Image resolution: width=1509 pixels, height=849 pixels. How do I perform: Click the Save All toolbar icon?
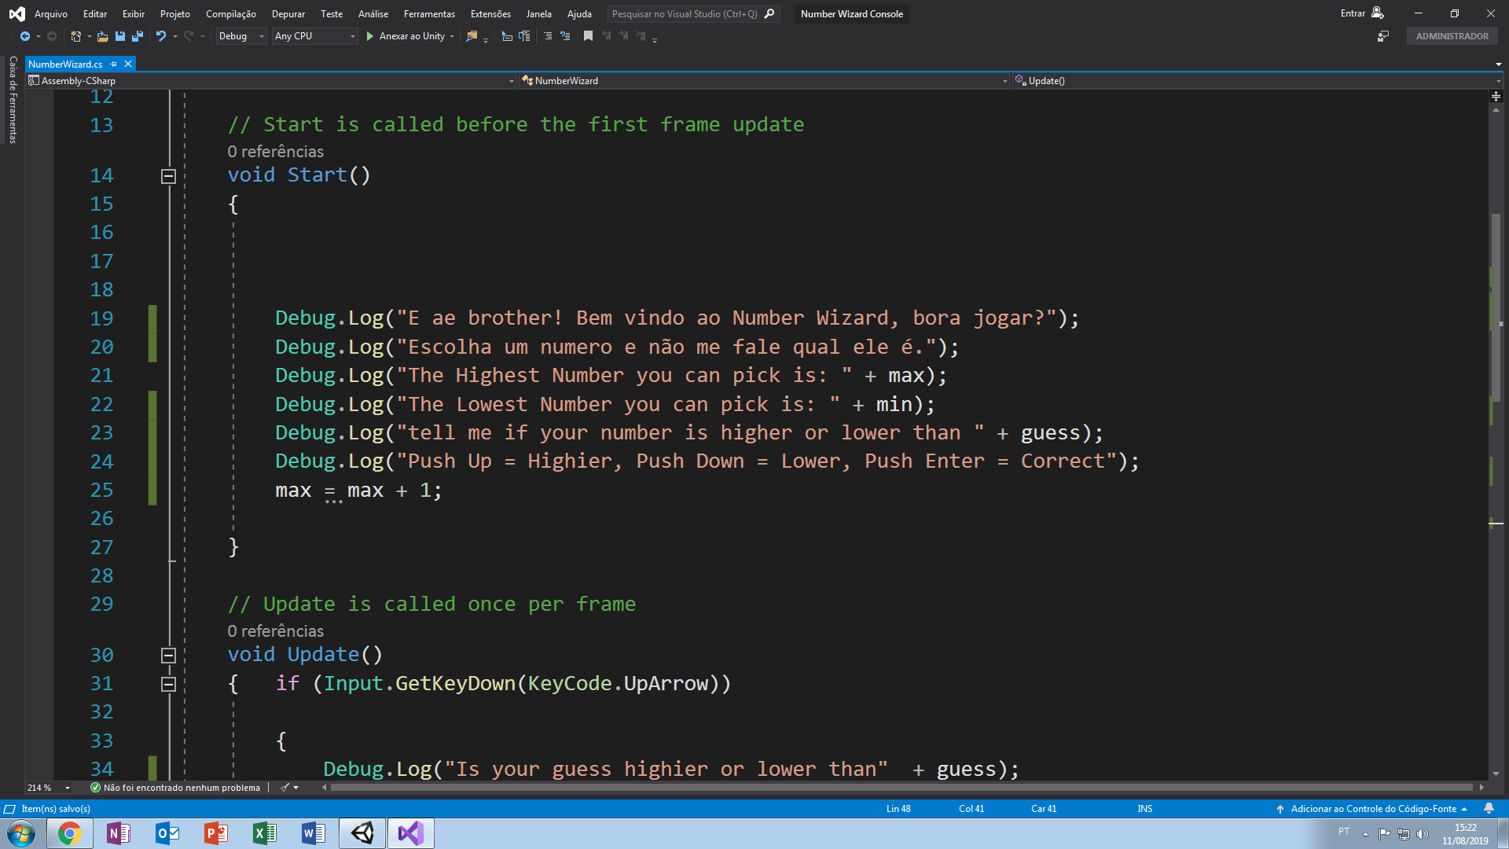pyautogui.click(x=138, y=36)
